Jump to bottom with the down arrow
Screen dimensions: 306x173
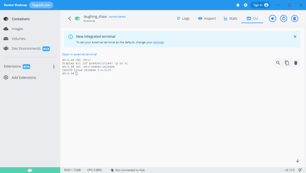pos(298,161)
